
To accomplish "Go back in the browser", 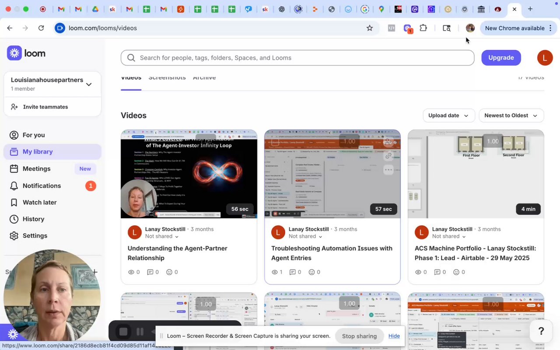I will pos(10,28).
